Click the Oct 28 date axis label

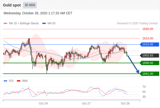tap(125, 103)
